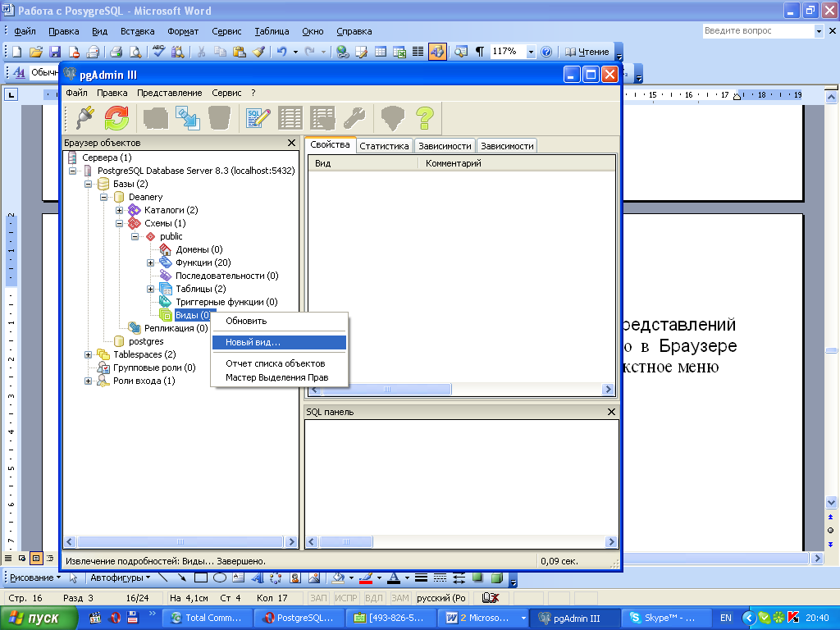Screen dimensions: 840x630
Task: Open the SQL query tool icon
Action: (x=258, y=118)
